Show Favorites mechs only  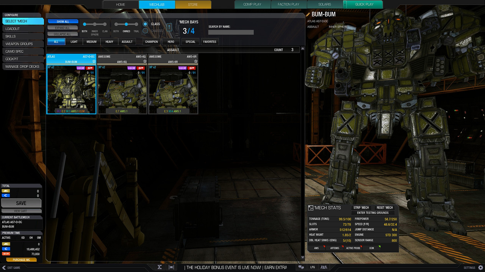(210, 42)
